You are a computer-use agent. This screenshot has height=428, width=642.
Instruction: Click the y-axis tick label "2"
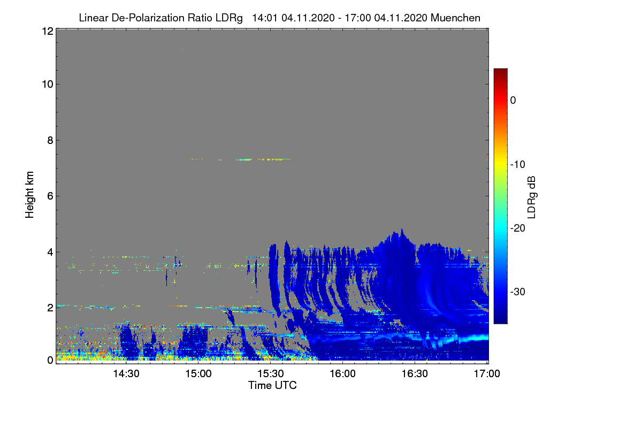click(x=50, y=308)
